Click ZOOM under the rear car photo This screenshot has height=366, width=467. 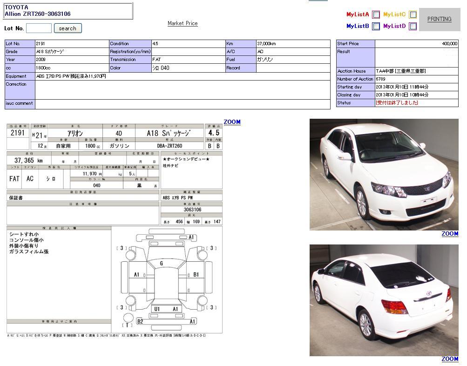[450, 359]
